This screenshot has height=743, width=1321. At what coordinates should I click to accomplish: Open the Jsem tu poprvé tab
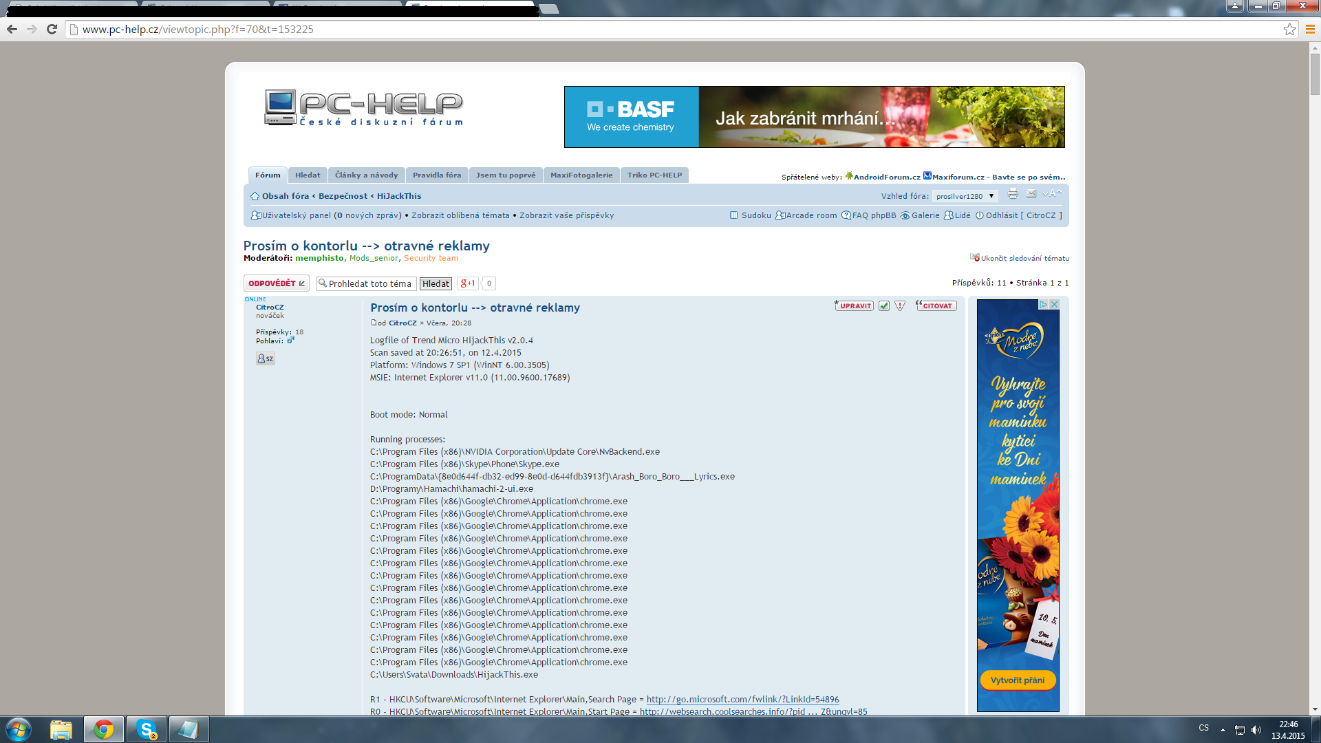pyautogui.click(x=506, y=175)
